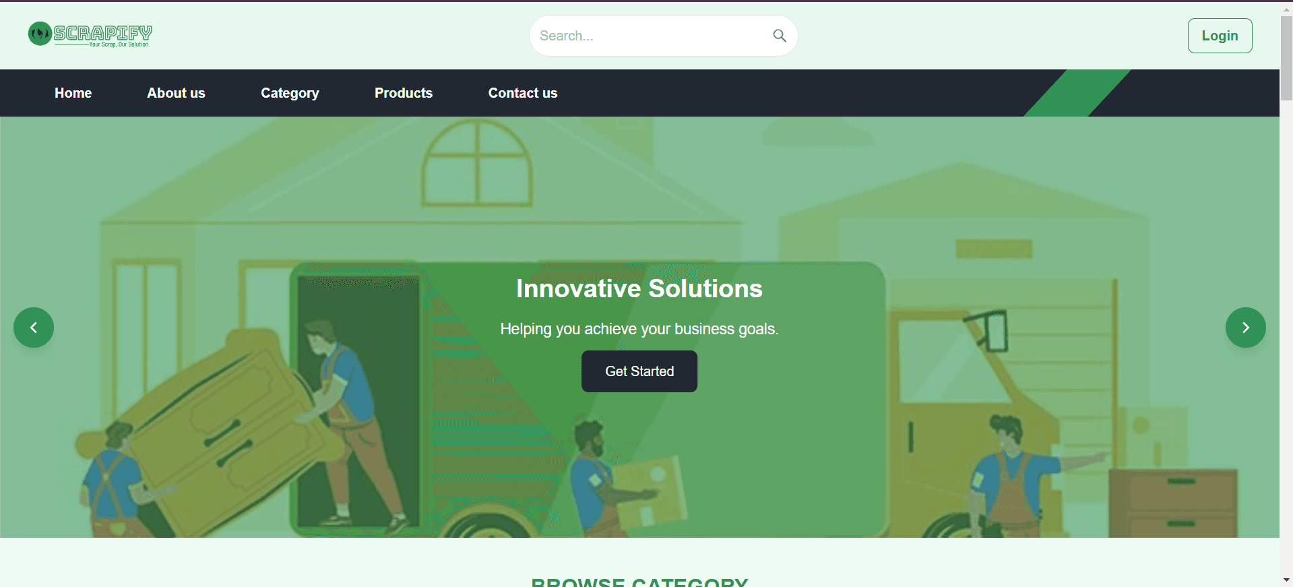Screen dimensions: 1293x587
Task: Click the green diagonal stripe in navbar
Action: tap(1077, 93)
